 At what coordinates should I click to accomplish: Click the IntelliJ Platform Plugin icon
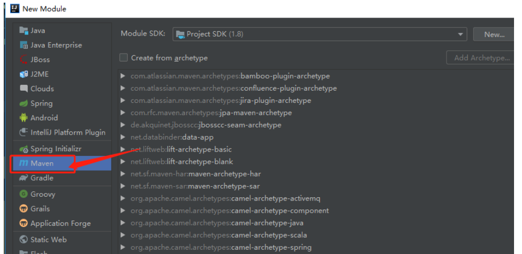pyautogui.click(x=23, y=133)
